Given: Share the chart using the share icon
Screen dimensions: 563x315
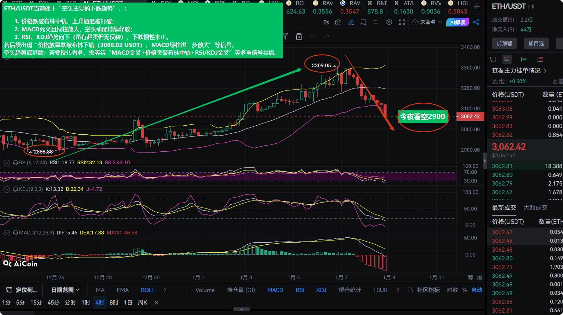Looking at the screenshot, I should click(x=476, y=22).
